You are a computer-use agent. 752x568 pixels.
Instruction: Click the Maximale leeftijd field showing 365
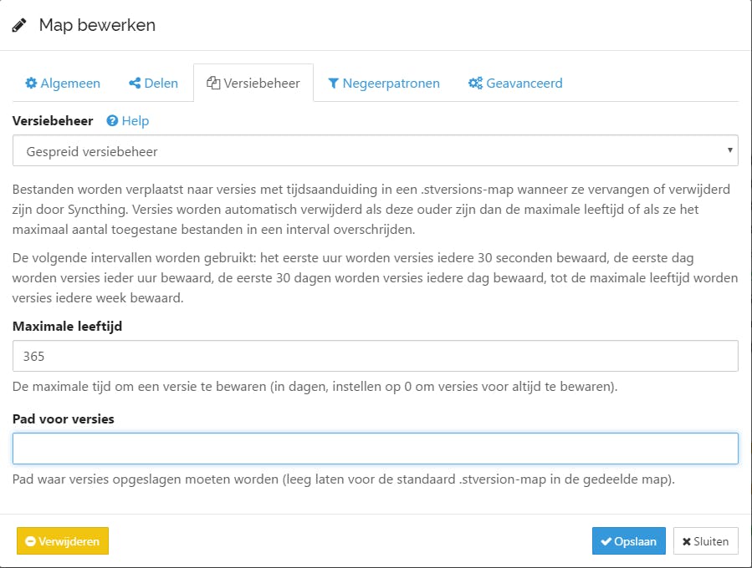click(375, 356)
